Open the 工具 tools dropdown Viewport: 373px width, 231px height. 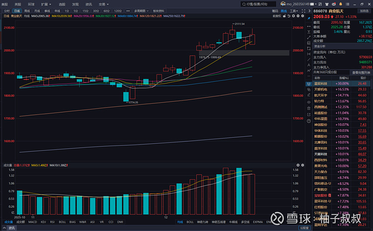(293, 10)
